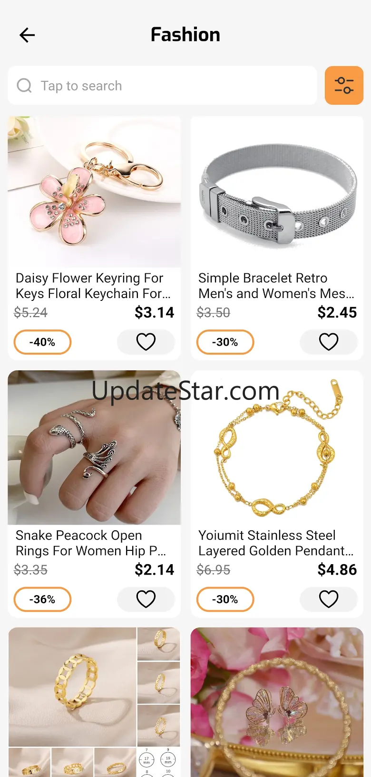Screen dimensions: 371x777
Task: Favorite the Simple Bracelet Retro item
Action: [329, 342]
